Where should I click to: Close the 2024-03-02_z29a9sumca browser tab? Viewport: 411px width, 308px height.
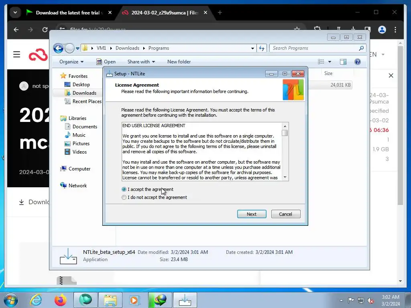point(205,12)
